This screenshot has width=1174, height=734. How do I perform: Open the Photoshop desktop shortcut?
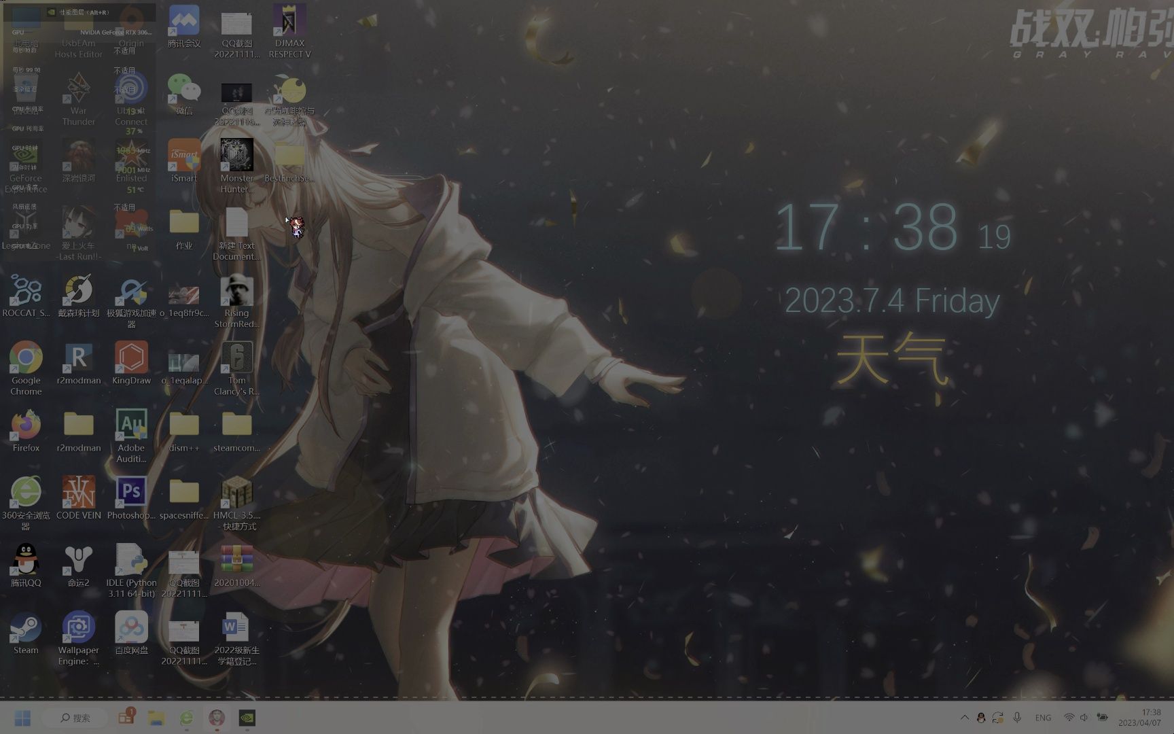[x=131, y=491]
